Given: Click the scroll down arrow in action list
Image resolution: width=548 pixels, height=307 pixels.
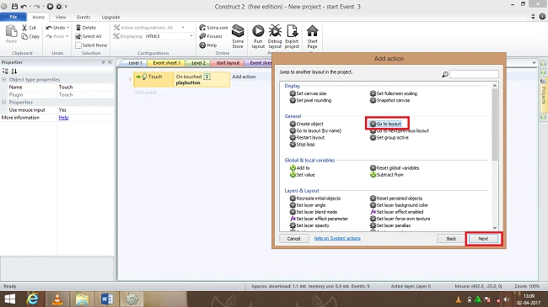Looking at the screenshot, I should pos(495,227).
